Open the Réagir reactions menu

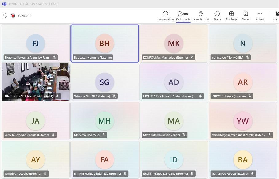pos(217,16)
